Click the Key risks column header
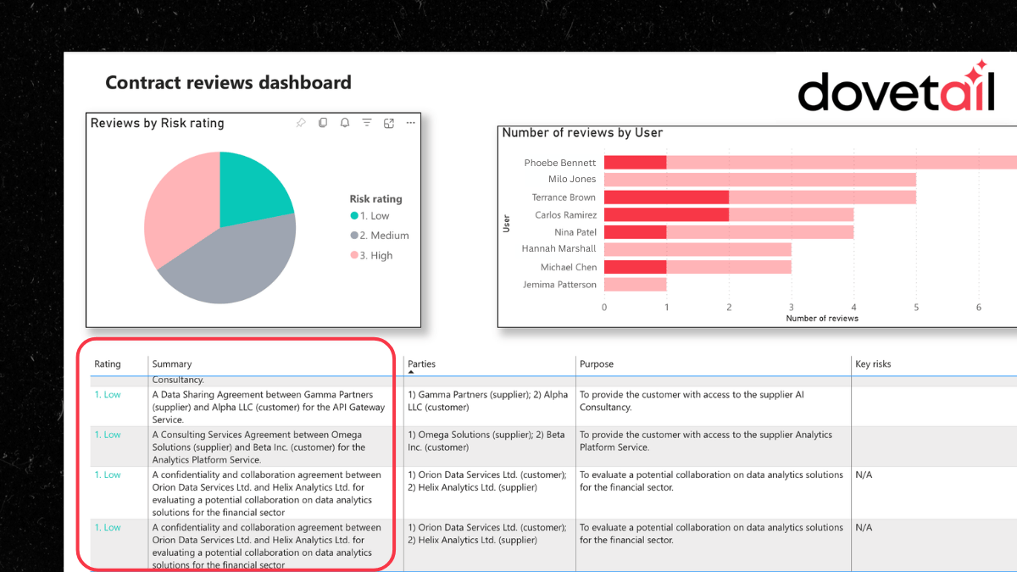 coord(873,364)
